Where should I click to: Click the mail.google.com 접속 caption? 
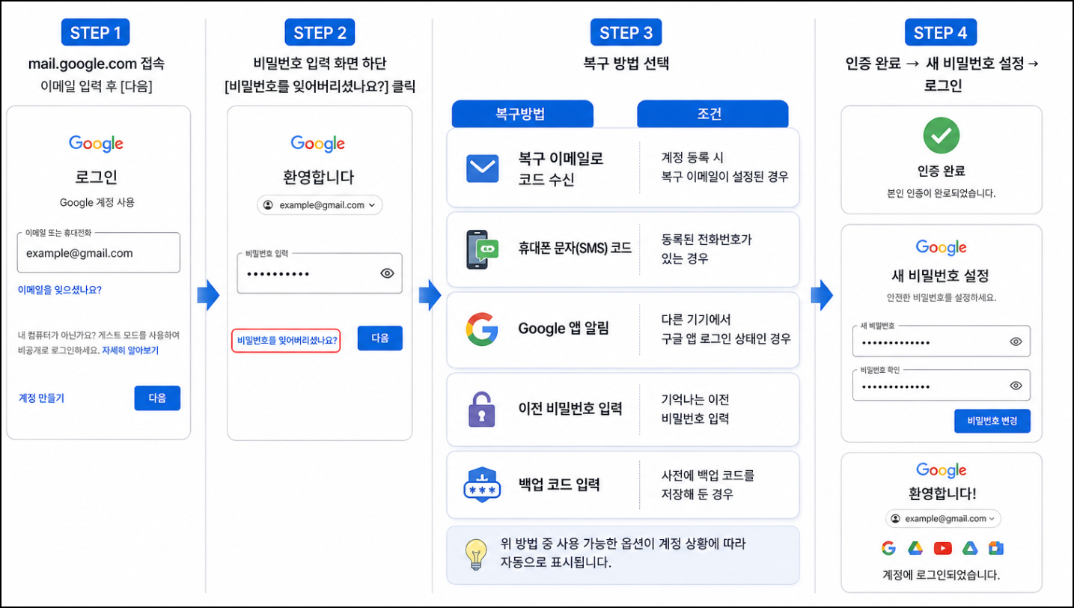tap(97, 64)
